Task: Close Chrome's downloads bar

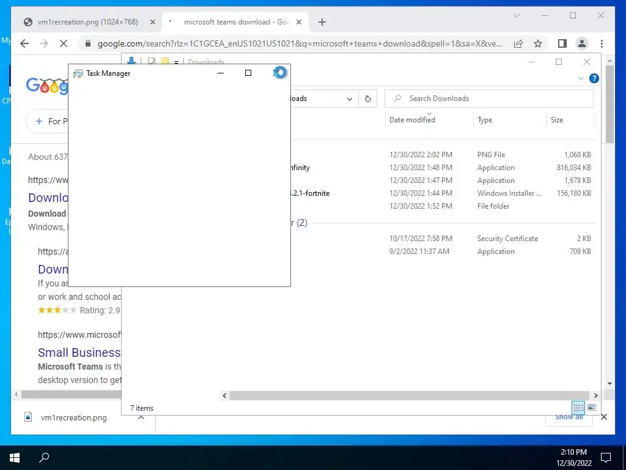Action: pyautogui.click(x=604, y=417)
